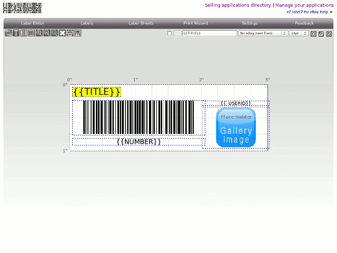Image resolution: width=337 pixels, height=253 pixels.
Task: Select the barcode element on the label
Action: [138, 118]
